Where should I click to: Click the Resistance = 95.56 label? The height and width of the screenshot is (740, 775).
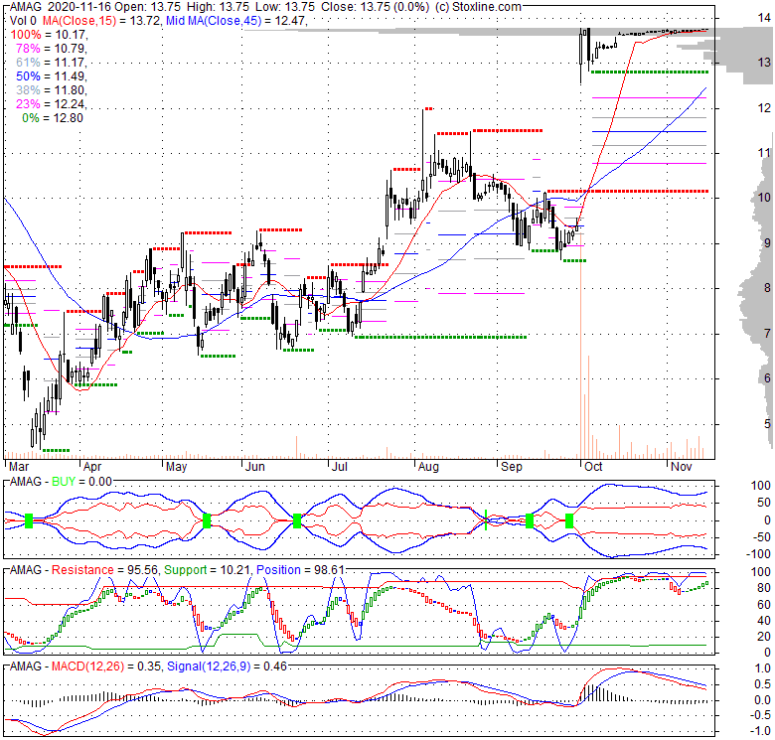[104, 569]
